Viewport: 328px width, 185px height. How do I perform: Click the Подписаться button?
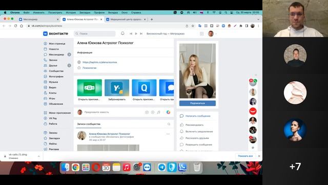tap(197, 103)
